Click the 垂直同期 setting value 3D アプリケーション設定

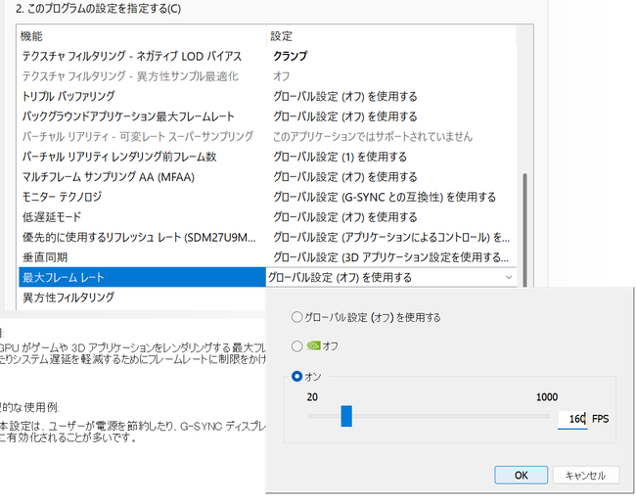pos(391,257)
